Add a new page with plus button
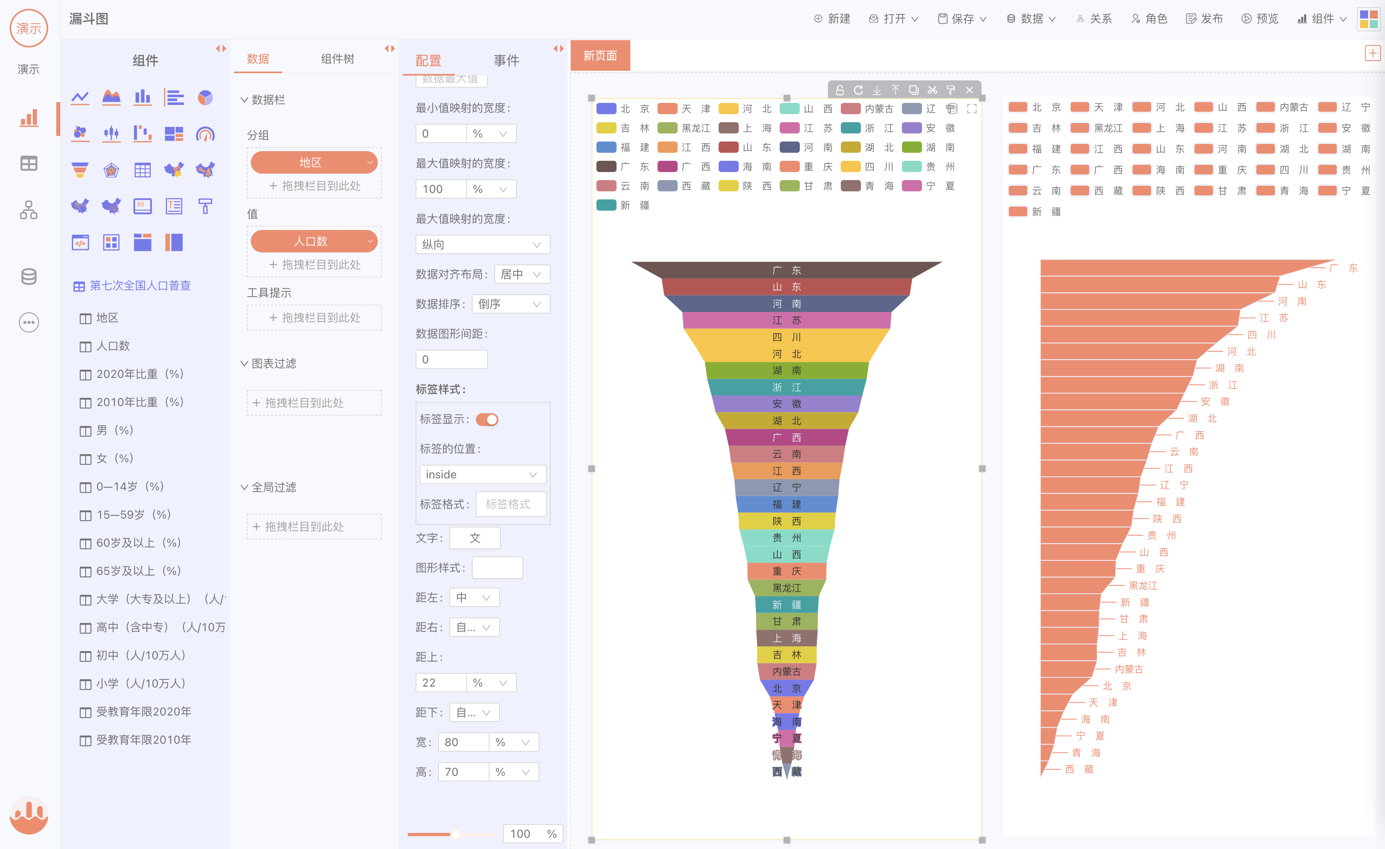Screen dimensions: 1385x849 pos(1372,53)
